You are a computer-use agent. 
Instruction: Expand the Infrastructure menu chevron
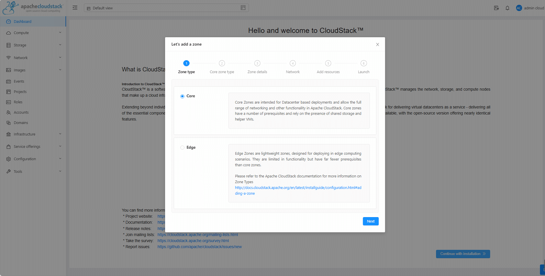60,134
